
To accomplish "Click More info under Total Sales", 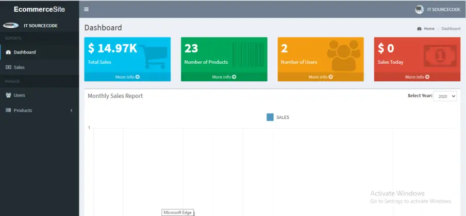I will coord(127,77).
